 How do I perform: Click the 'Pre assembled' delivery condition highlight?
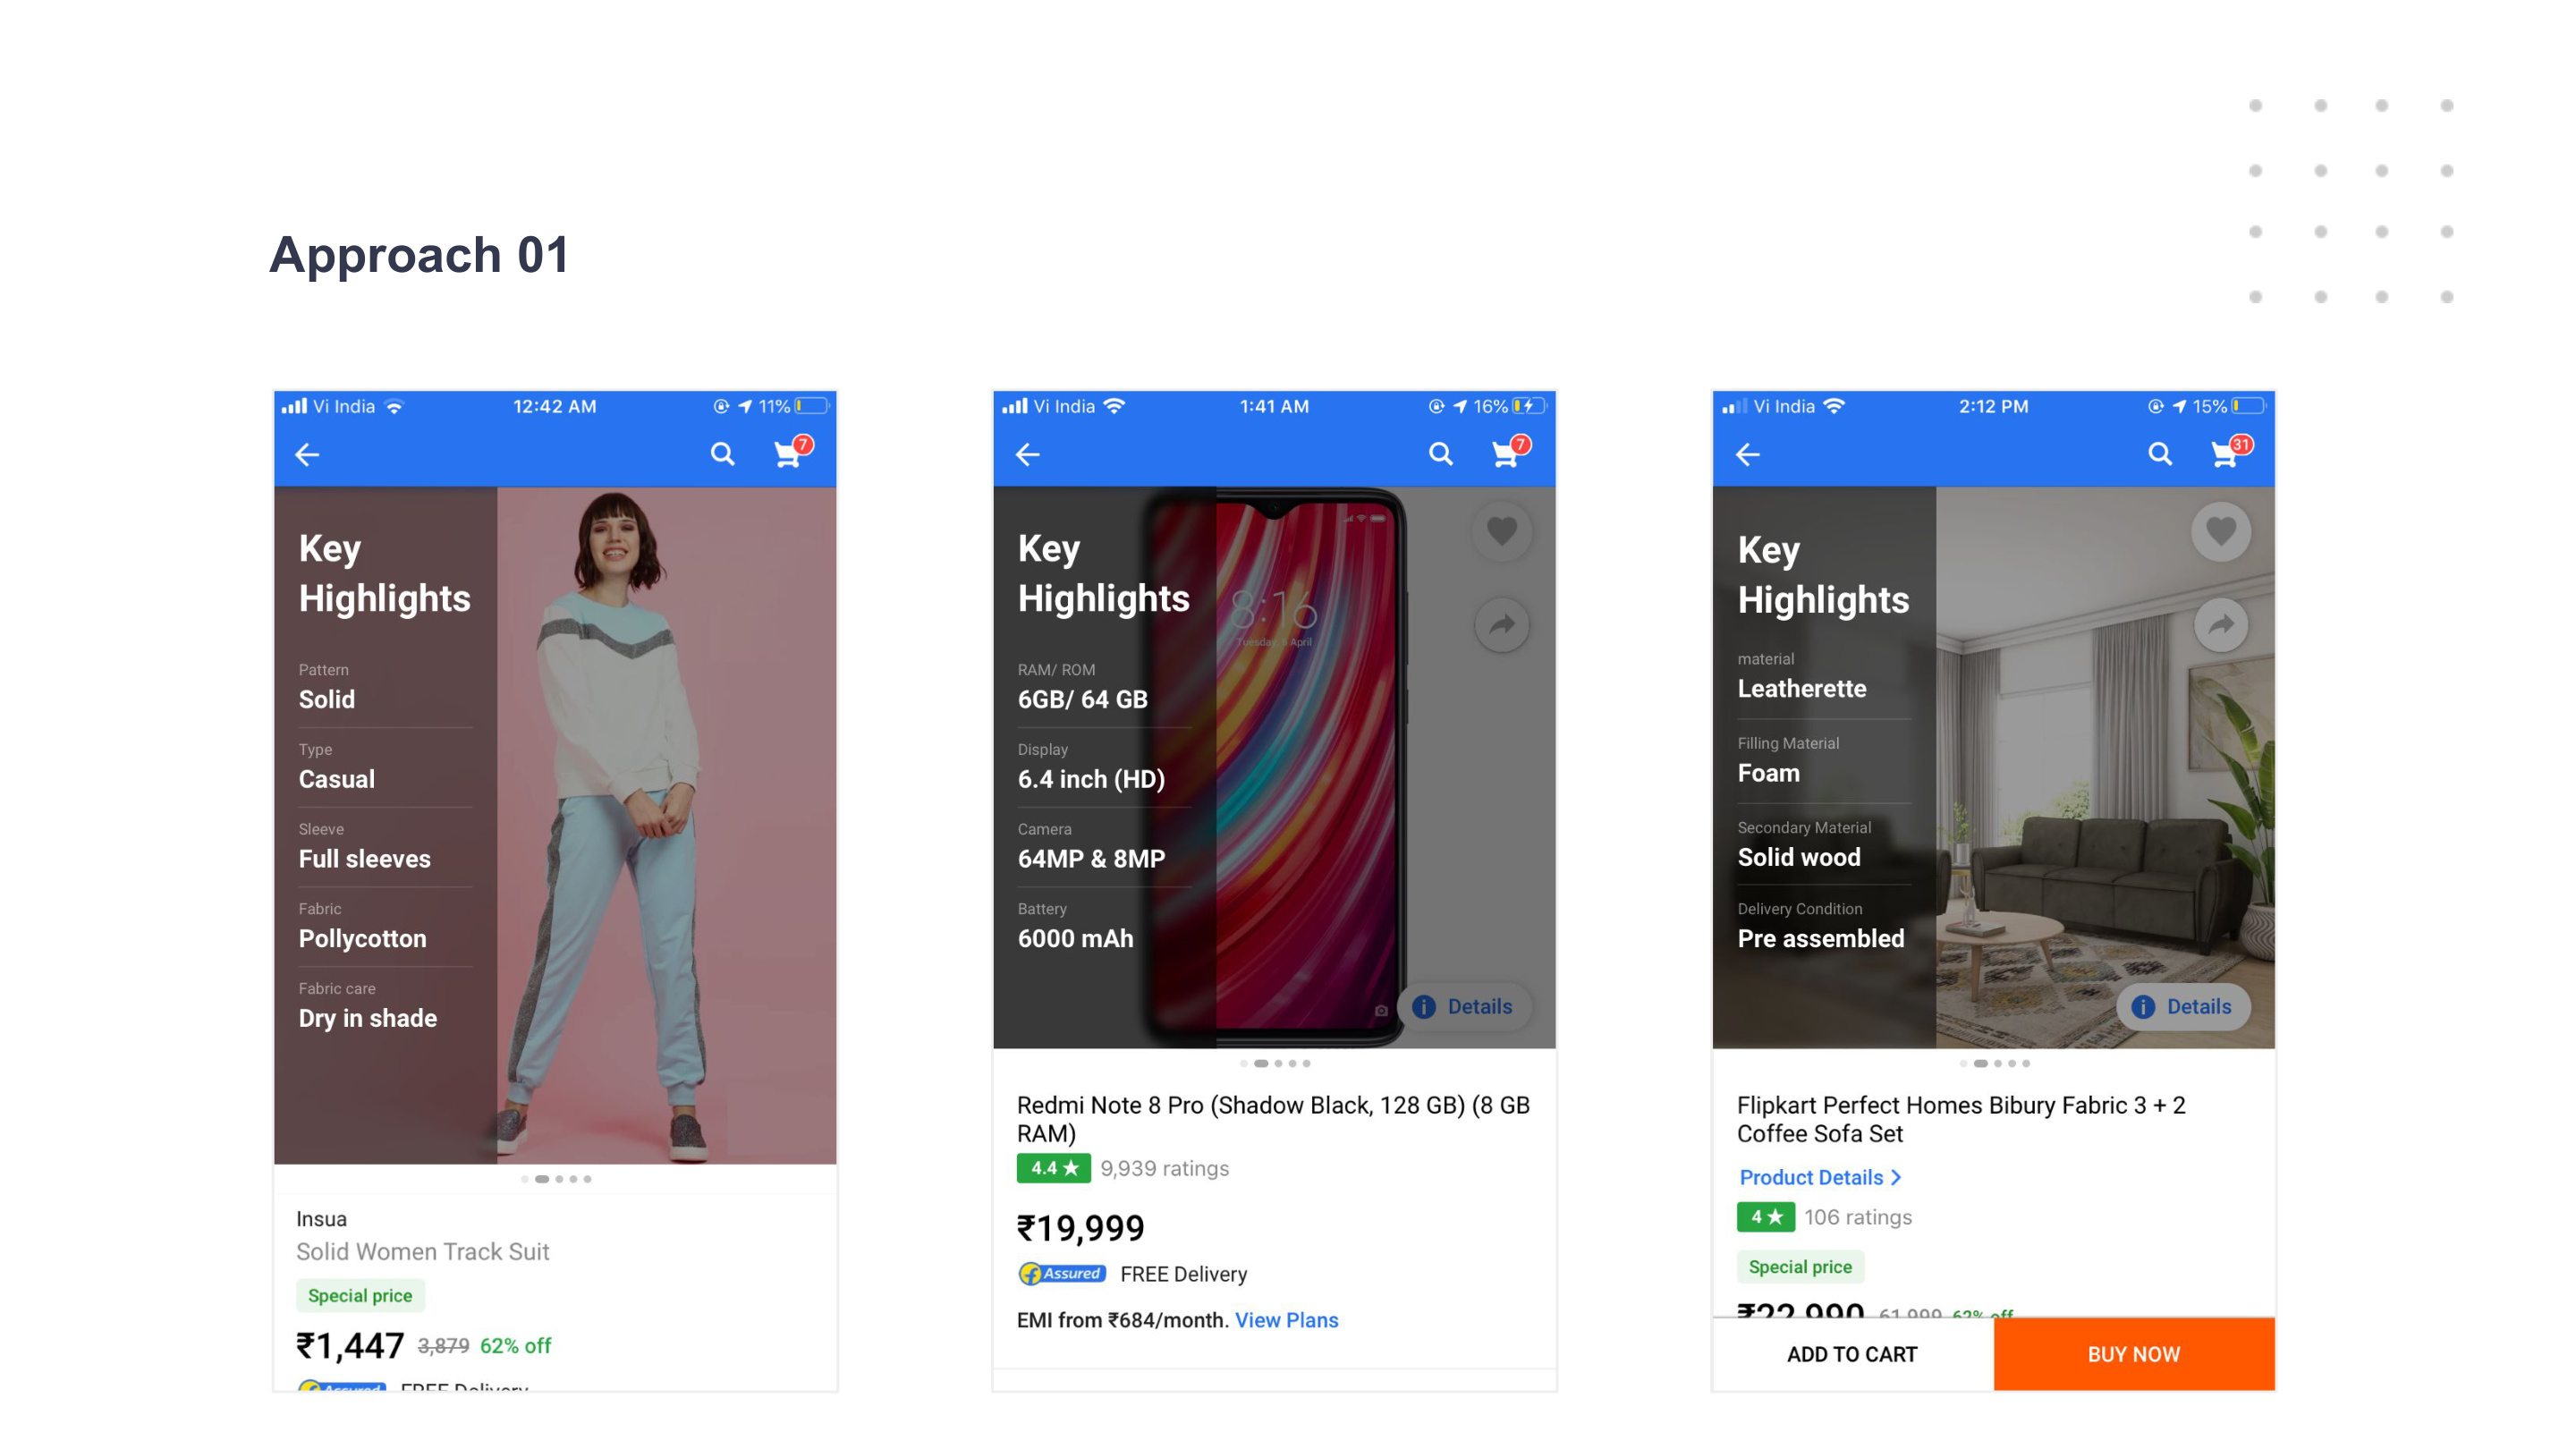(x=1820, y=939)
